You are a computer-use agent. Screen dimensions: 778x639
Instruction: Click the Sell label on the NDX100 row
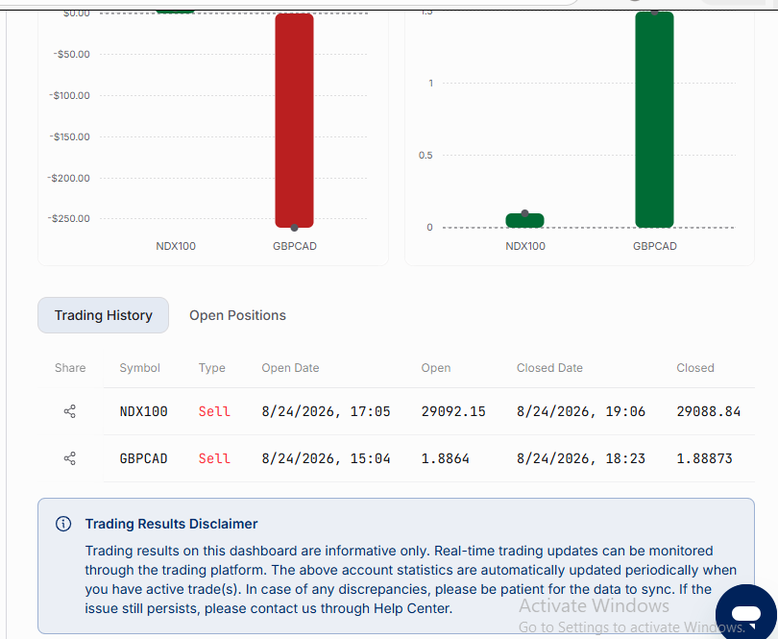(x=214, y=411)
